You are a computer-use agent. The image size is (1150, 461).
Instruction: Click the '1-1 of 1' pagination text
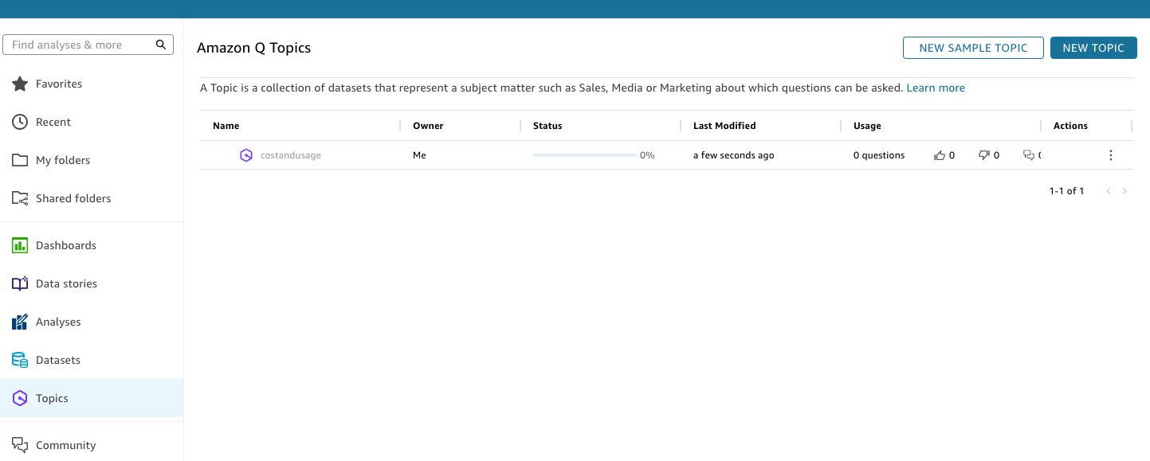pos(1066,191)
